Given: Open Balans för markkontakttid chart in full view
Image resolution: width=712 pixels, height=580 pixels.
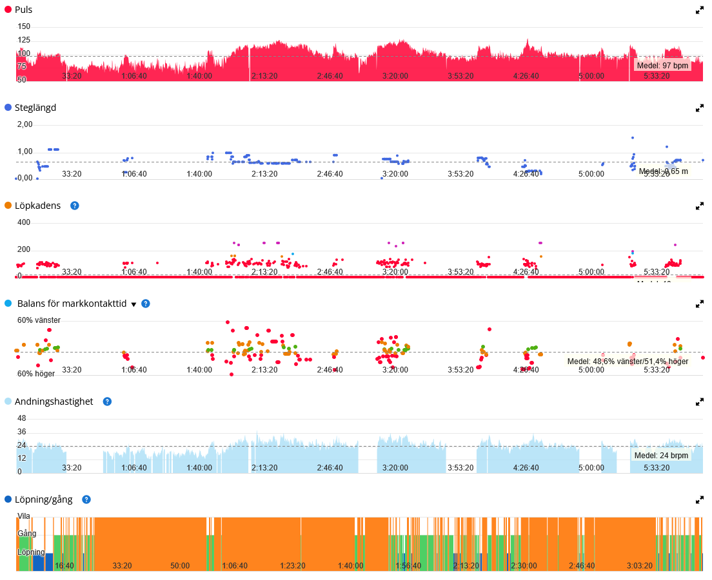Looking at the screenshot, I should (x=699, y=304).
